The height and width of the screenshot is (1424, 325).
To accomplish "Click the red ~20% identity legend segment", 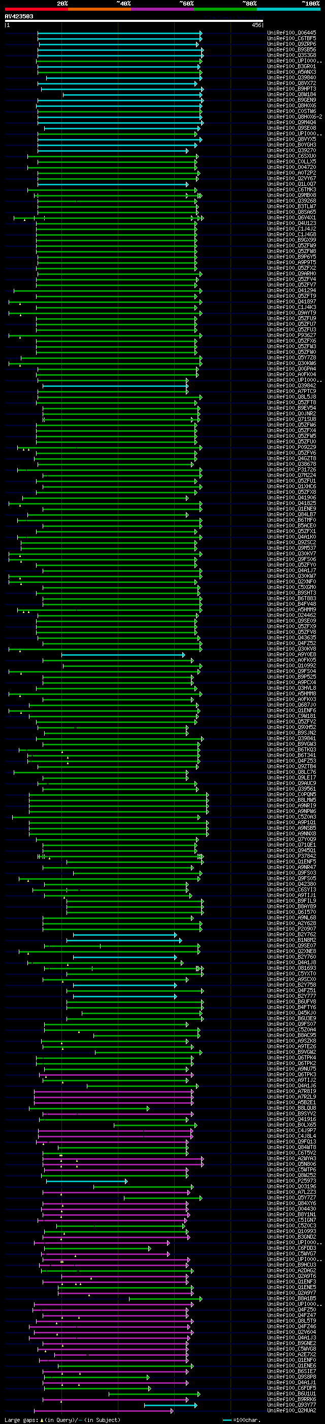I will (37, 9).
